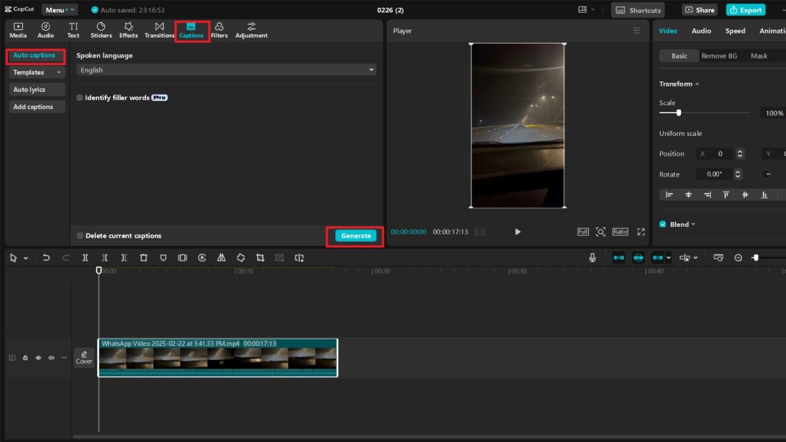
Task: Open the Transitions panel
Action: [x=159, y=30]
